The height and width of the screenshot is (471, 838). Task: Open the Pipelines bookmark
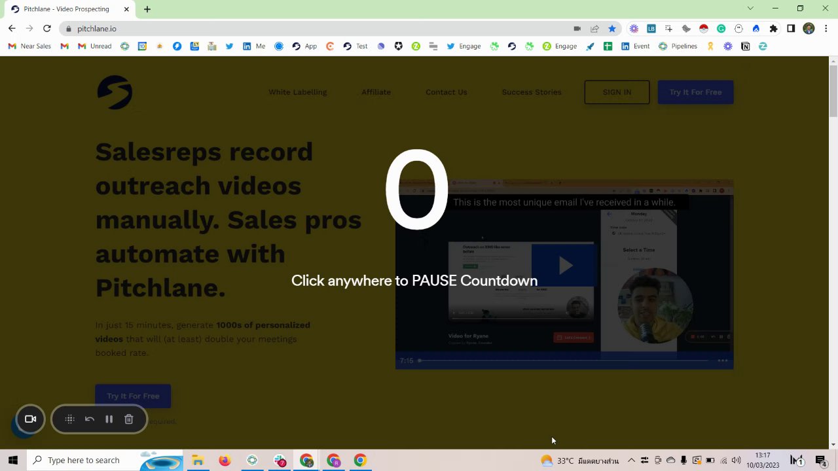pyautogui.click(x=678, y=46)
